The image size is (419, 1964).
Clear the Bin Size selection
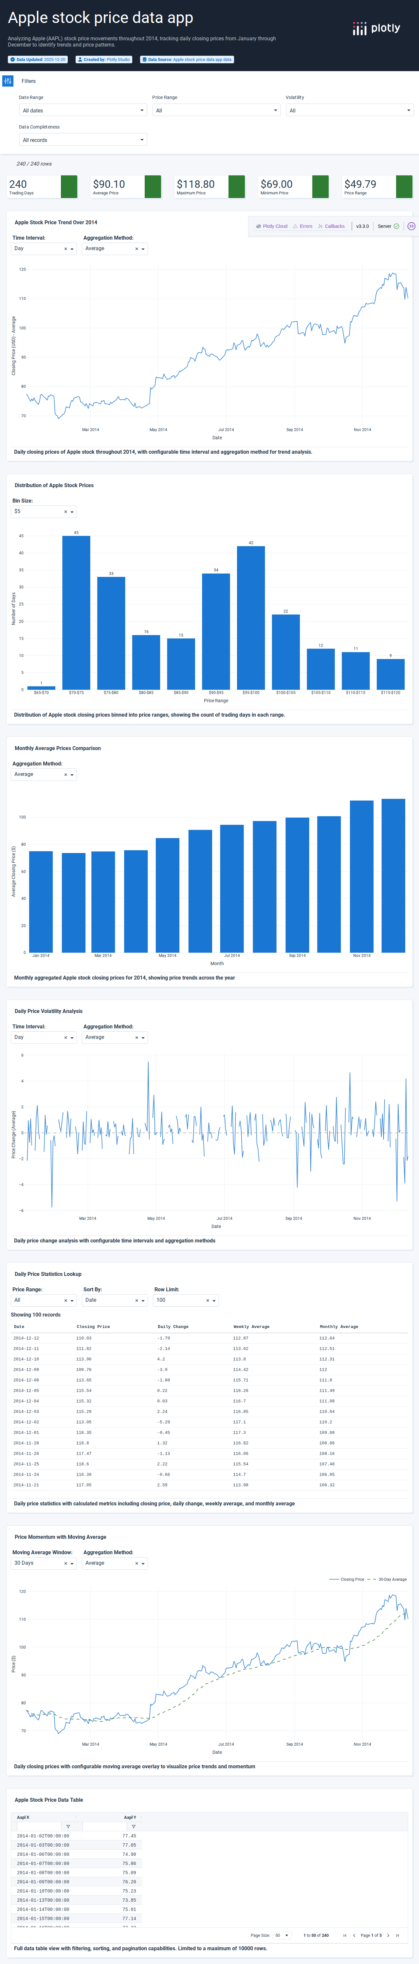(x=65, y=512)
